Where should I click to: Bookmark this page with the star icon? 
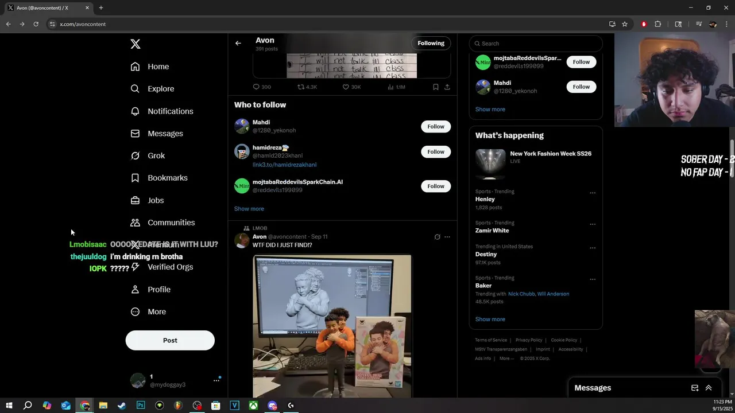pos(625,24)
